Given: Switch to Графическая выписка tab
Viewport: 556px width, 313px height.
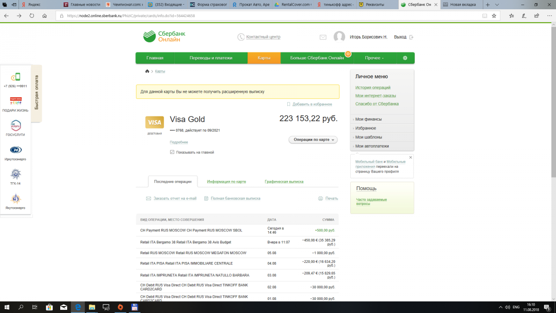Looking at the screenshot, I should click(284, 182).
